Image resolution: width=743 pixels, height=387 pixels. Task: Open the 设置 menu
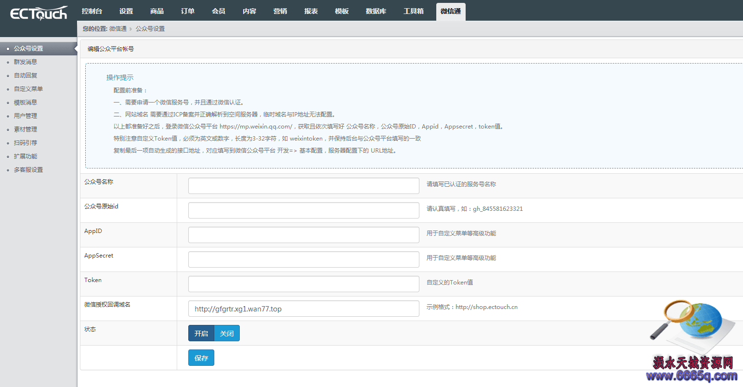(x=126, y=11)
